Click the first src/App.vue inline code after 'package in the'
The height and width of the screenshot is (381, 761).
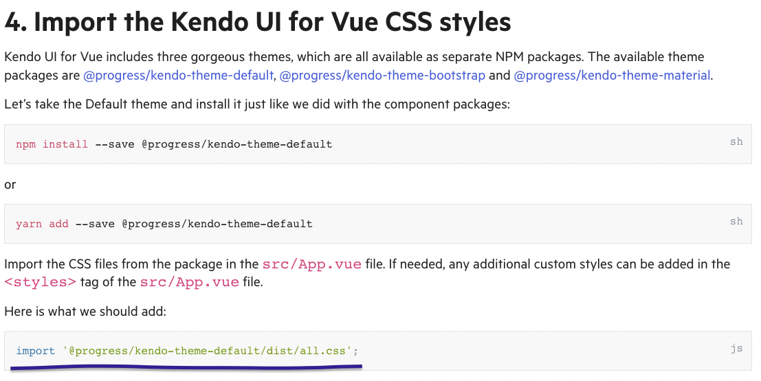(311, 264)
